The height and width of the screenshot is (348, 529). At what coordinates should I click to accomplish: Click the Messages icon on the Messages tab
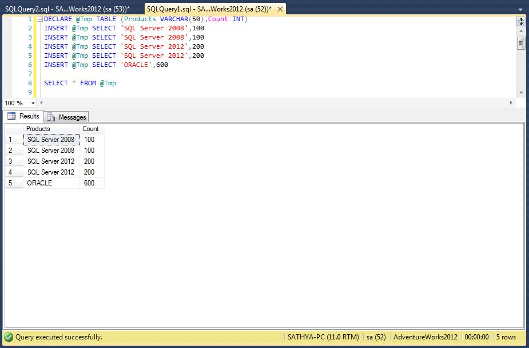pyautogui.click(x=51, y=117)
